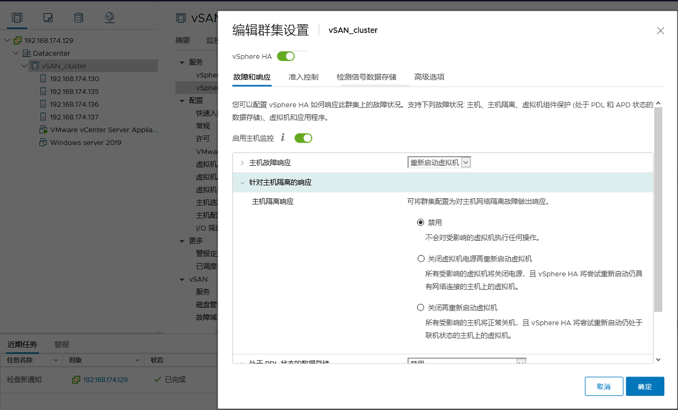Switch to the 检测信号数据存储 tab
Screen dimensions: 678x410
[367, 77]
